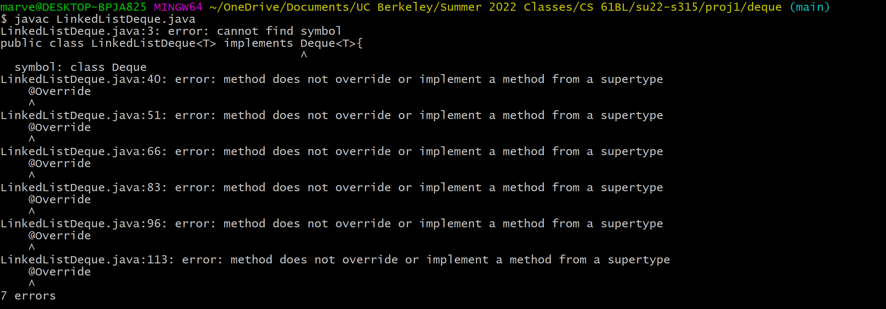886x309 pixels.
Task: Click the "symbol: class Deque" line
Action: (81, 67)
